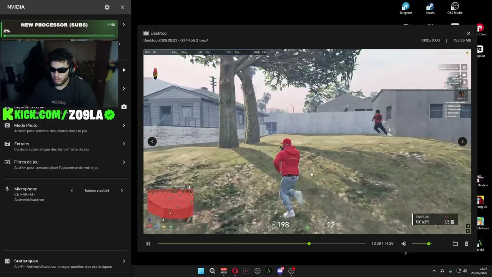Switch microphone mode with right arrow
This screenshot has width=492, height=277.
pyautogui.click(x=122, y=190)
